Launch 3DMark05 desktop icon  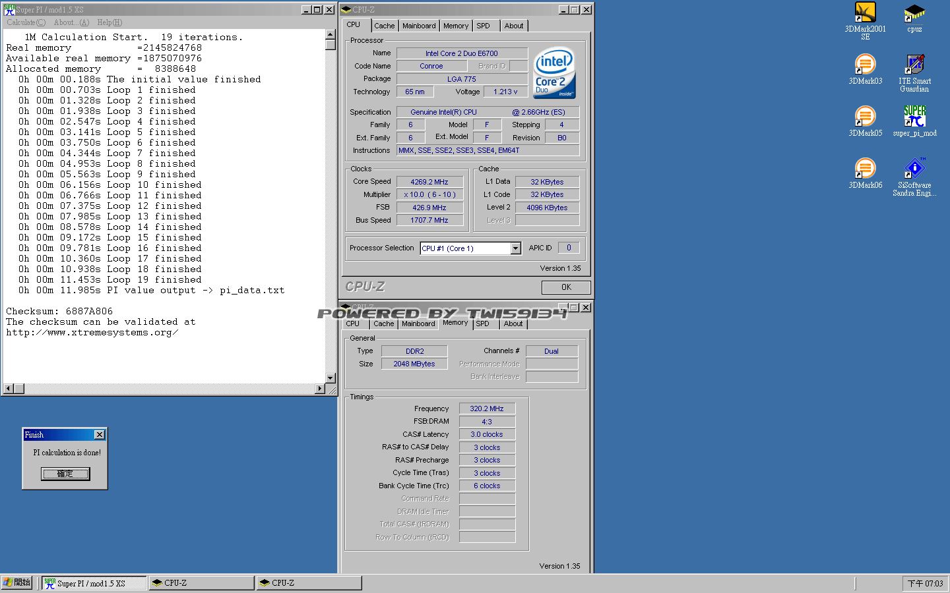(x=865, y=117)
